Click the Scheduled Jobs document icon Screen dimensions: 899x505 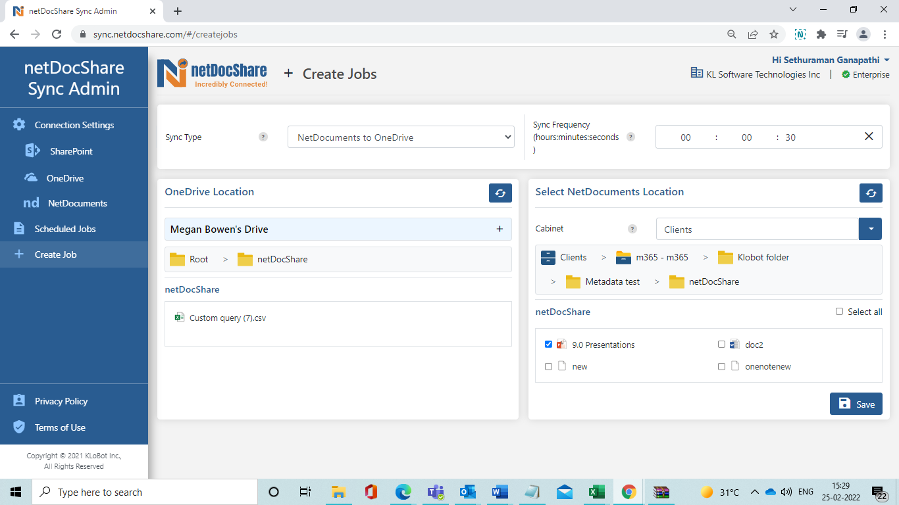pyautogui.click(x=19, y=229)
